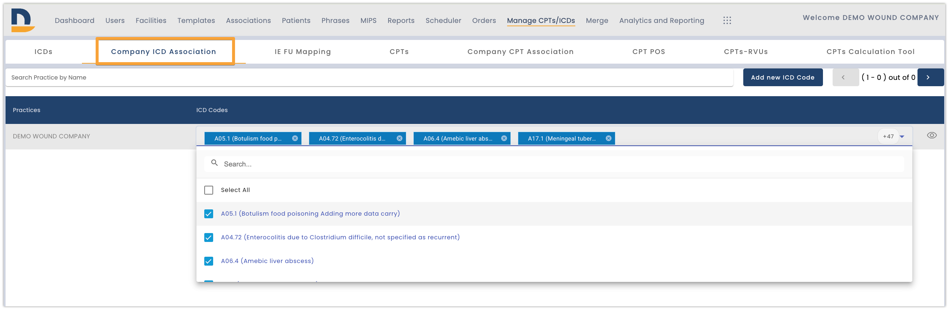Check the Select All checkbox
Image resolution: width=949 pixels, height=310 pixels.
(x=209, y=190)
